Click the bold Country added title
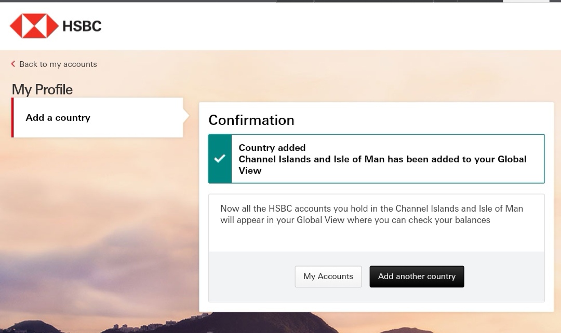The width and height of the screenshot is (561, 333). point(272,148)
